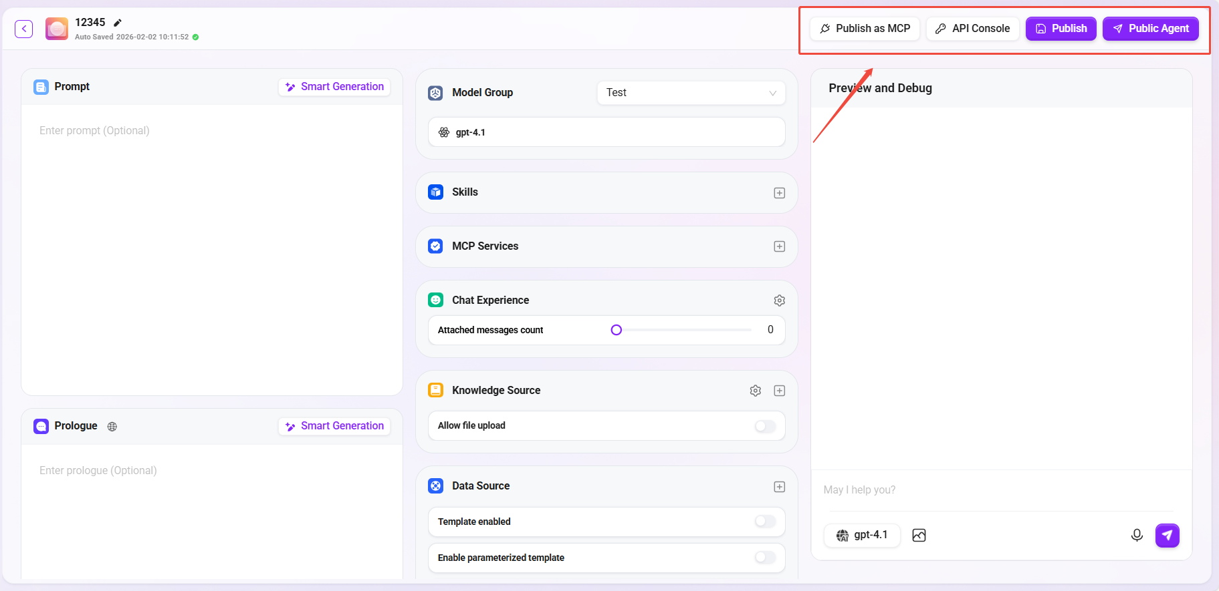
Task: Click Publish as MCP button
Action: click(x=865, y=29)
